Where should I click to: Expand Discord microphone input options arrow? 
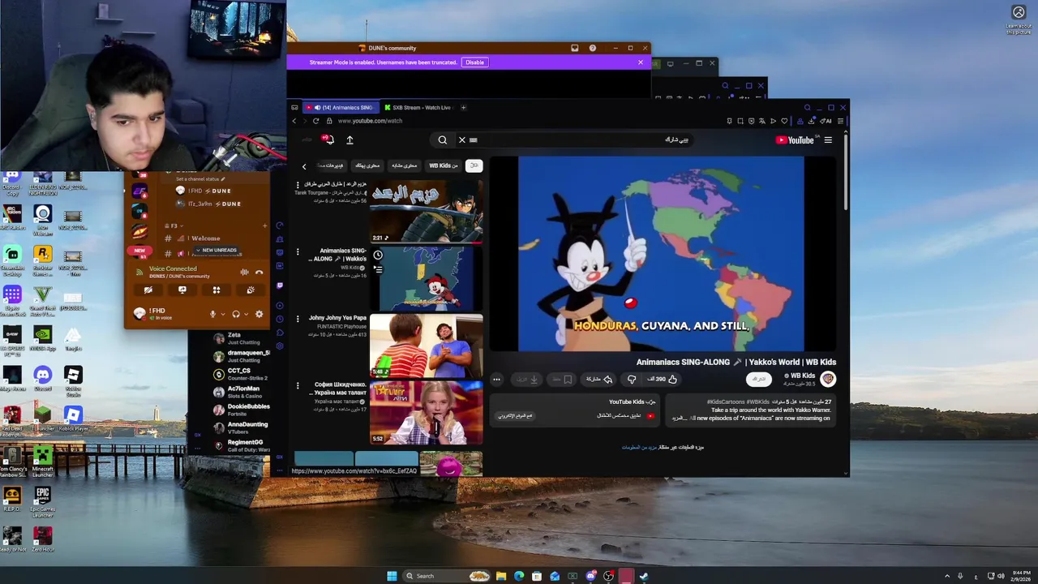click(223, 314)
